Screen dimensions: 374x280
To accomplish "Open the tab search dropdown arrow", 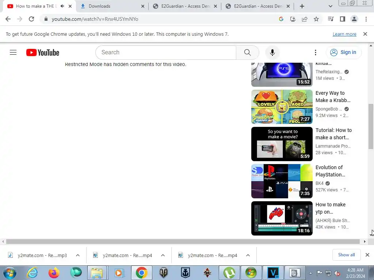I will (330, 6).
